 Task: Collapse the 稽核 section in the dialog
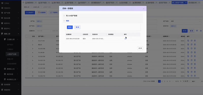(x=103, y=21)
